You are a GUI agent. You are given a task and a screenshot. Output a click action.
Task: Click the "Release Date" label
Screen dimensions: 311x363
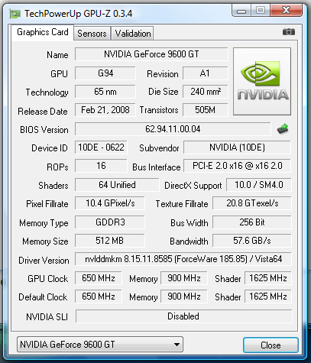(x=43, y=112)
